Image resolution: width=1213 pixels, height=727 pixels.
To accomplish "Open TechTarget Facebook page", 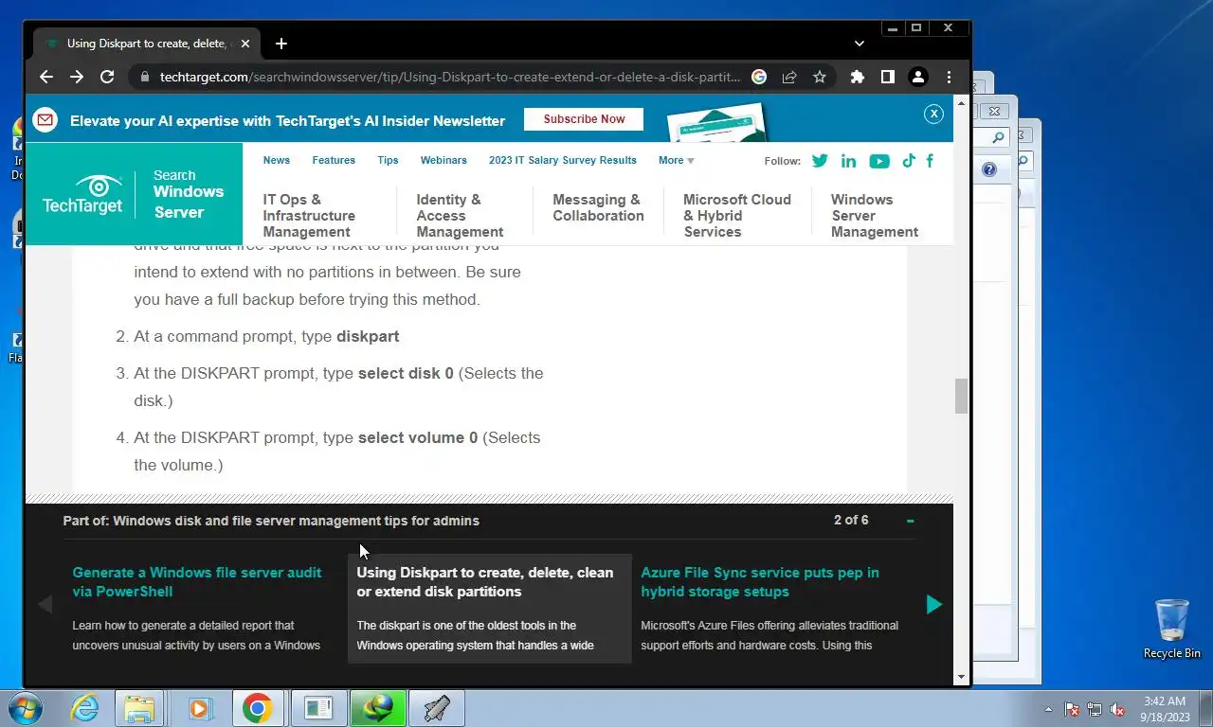I will pyautogui.click(x=930, y=161).
